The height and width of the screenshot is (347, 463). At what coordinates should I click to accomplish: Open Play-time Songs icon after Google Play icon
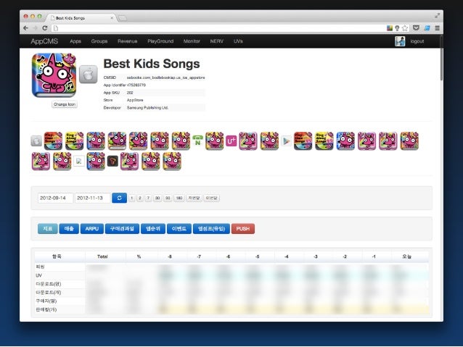click(x=303, y=141)
